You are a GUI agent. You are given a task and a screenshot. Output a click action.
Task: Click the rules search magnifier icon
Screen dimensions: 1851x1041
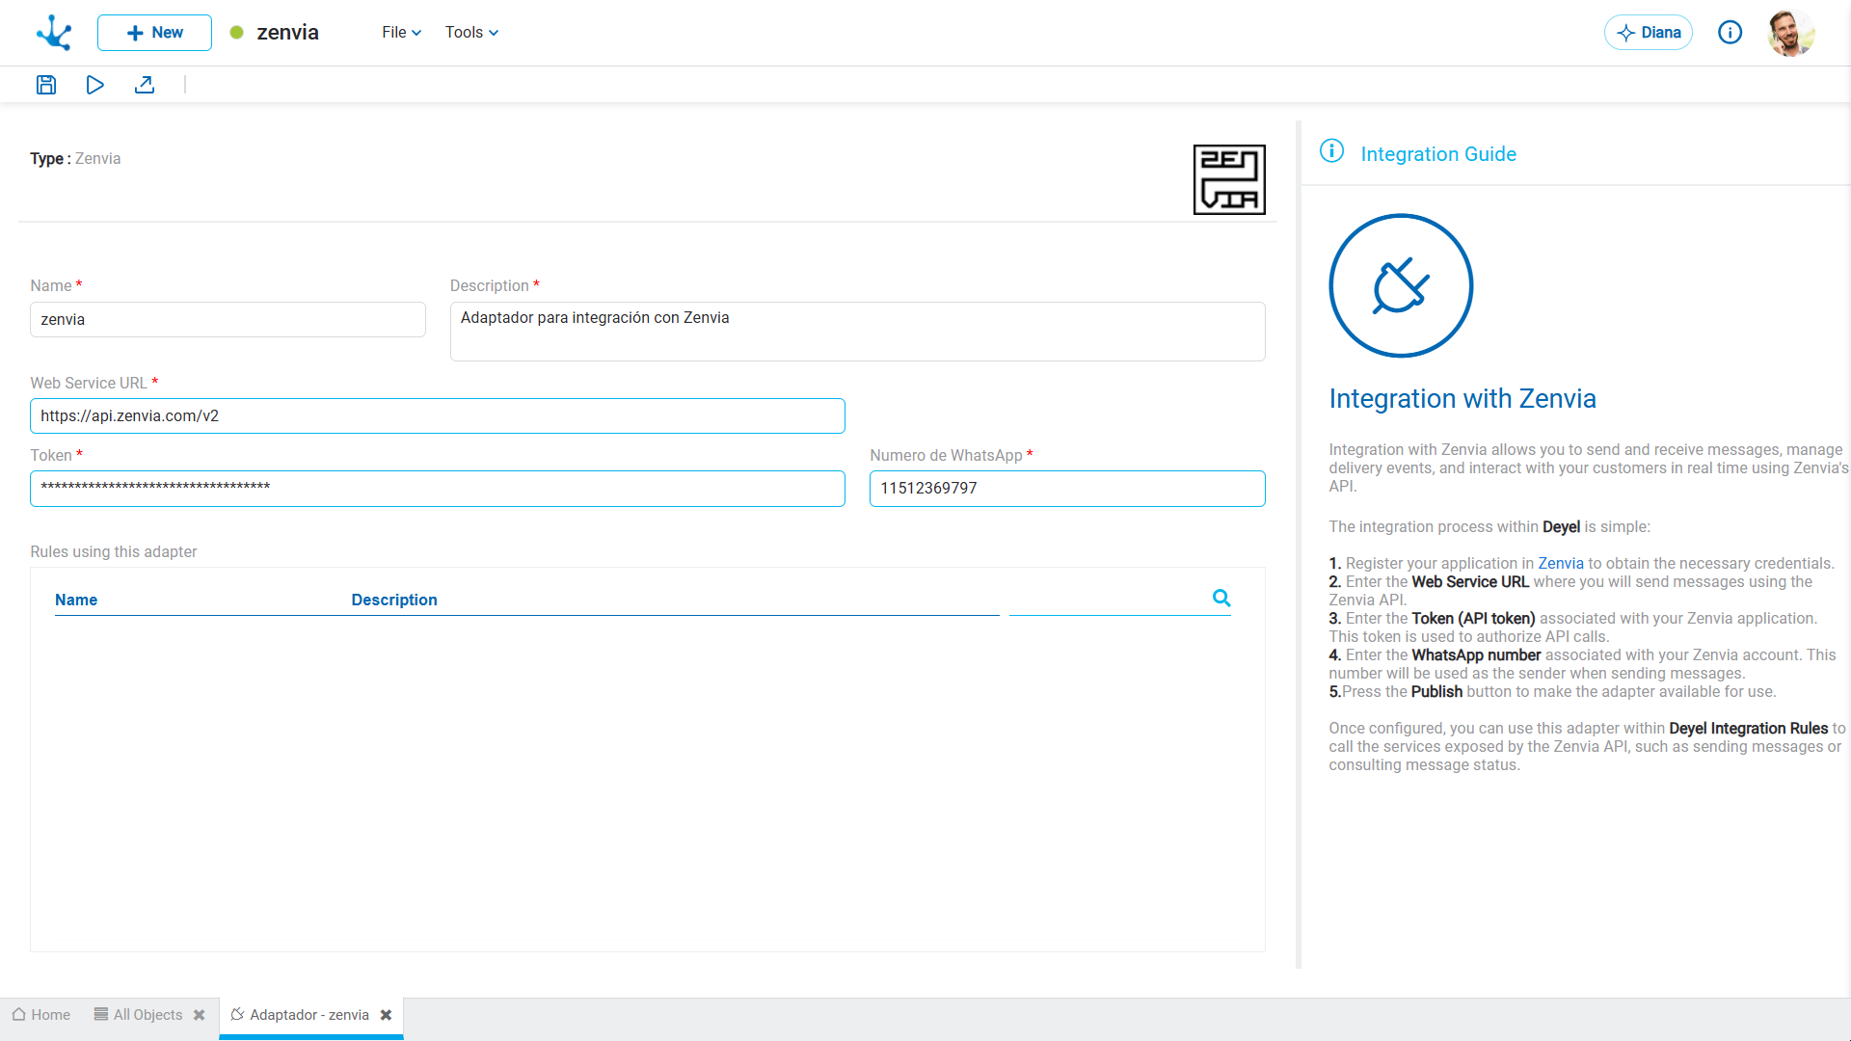(1221, 599)
